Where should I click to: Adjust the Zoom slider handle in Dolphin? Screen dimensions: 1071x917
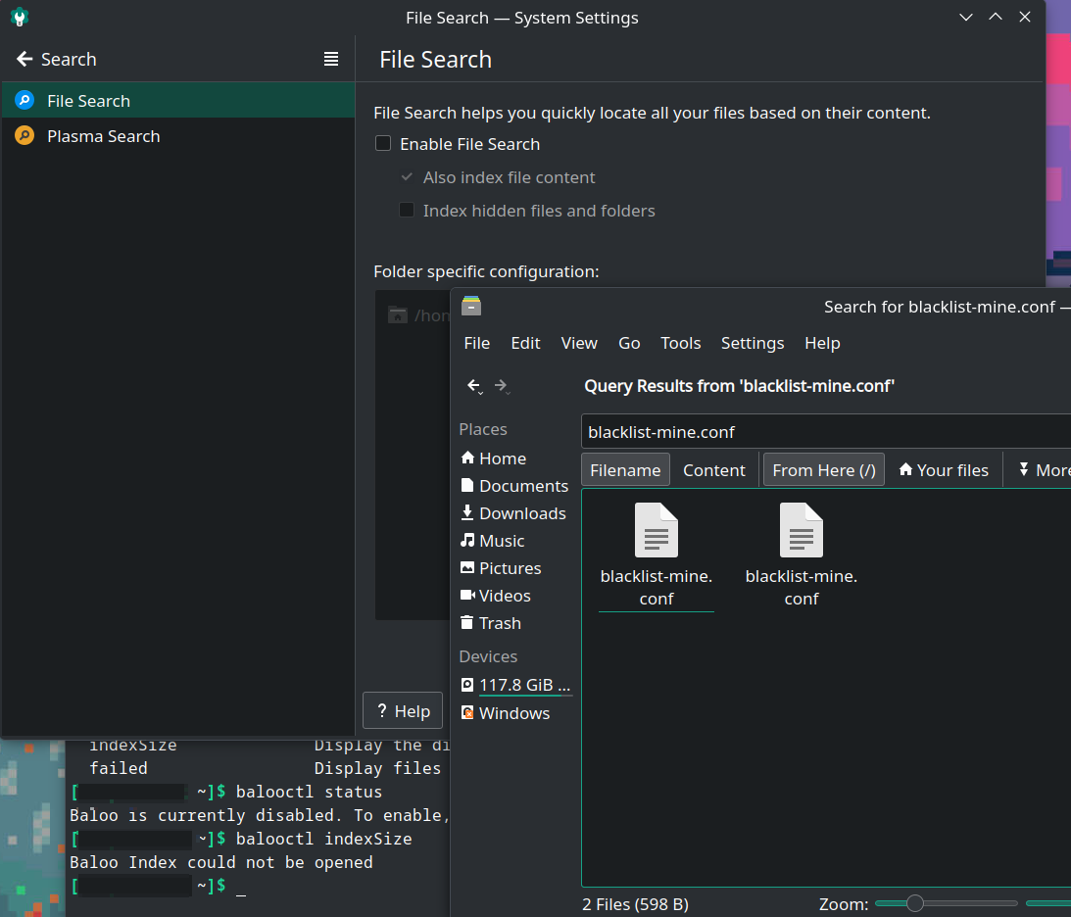[x=914, y=903]
